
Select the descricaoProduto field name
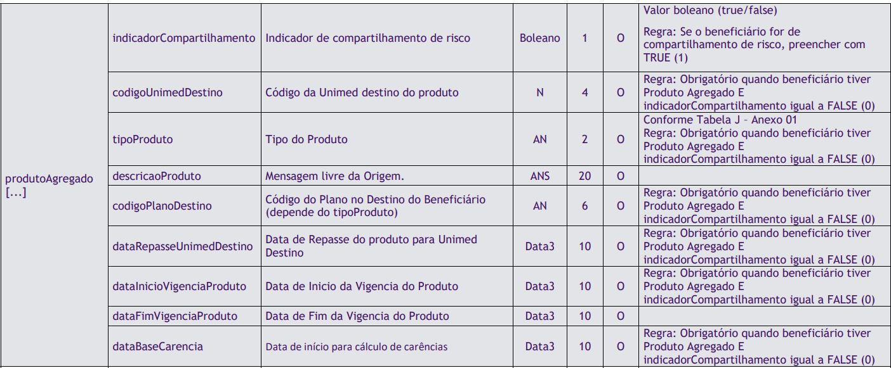click(156, 175)
